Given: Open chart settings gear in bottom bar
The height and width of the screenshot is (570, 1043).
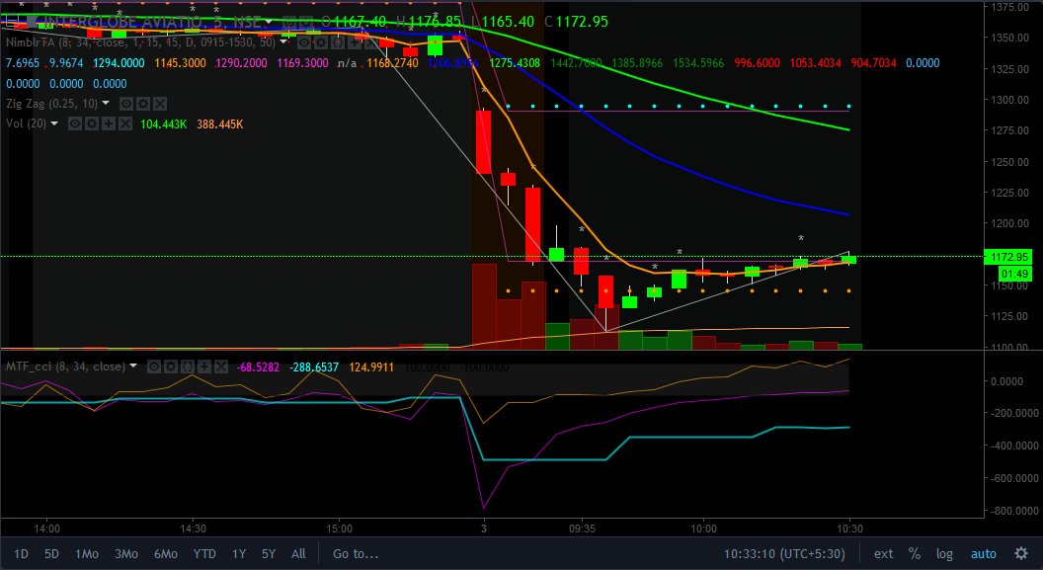Looking at the screenshot, I should pos(1021,553).
